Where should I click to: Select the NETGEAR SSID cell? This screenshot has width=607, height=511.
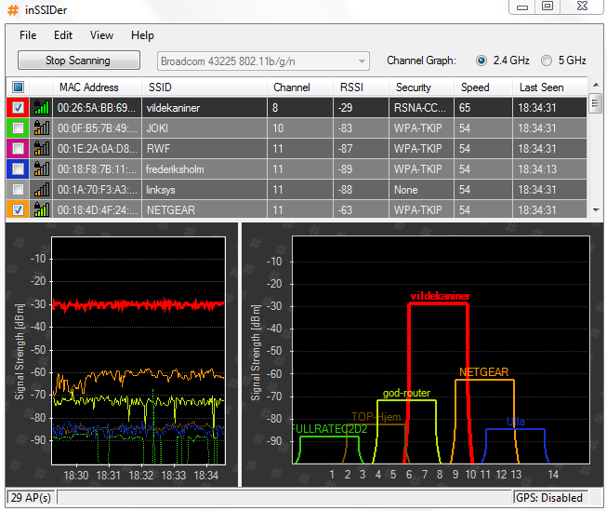pos(205,209)
